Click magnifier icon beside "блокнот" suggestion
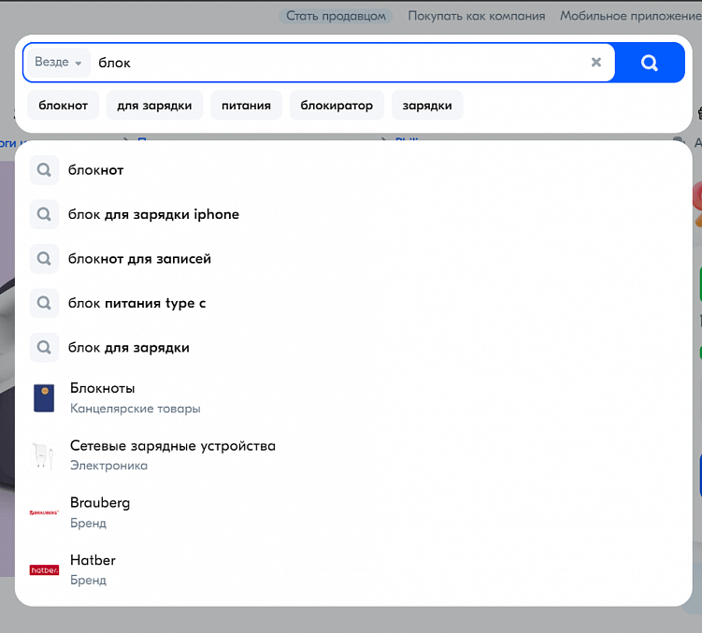 pyautogui.click(x=44, y=170)
